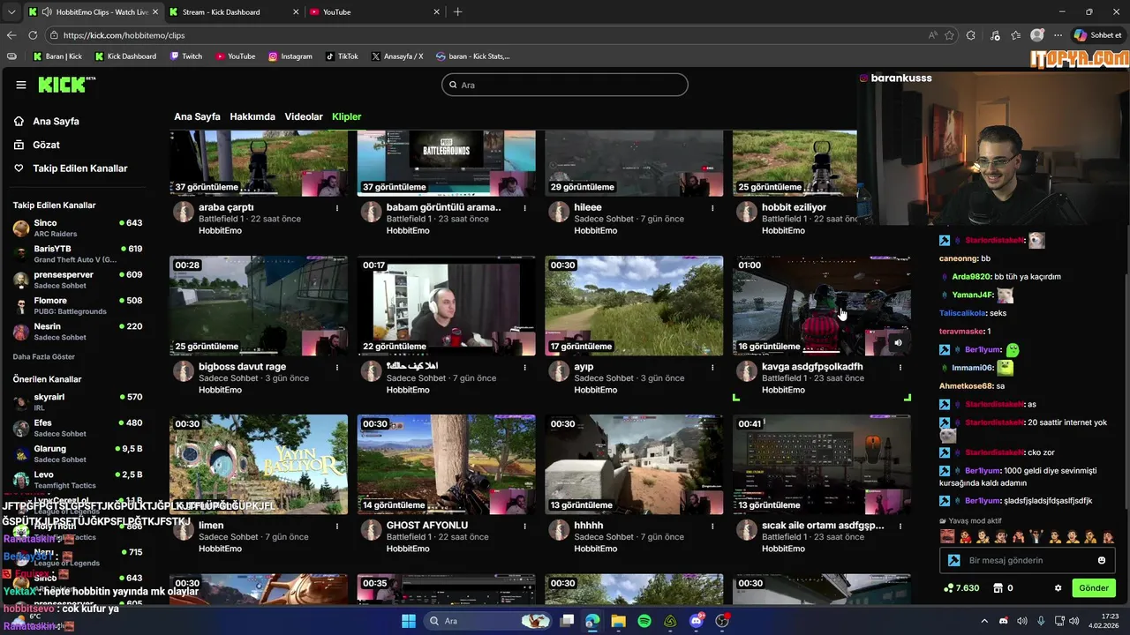Open options menu for hileee clip
This screenshot has width=1130, height=635.
712,208
